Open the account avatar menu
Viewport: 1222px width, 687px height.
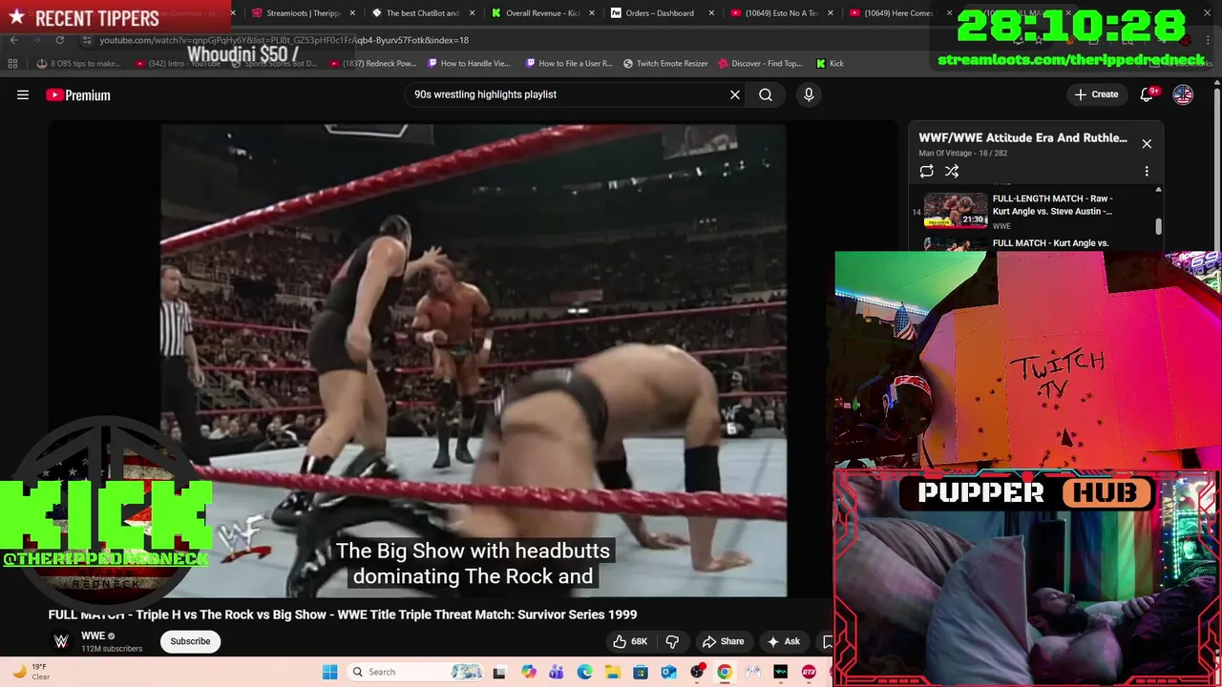pos(1183,94)
